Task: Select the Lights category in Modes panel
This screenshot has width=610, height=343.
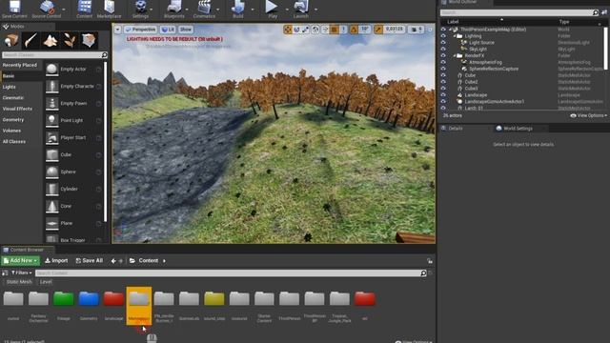Action: click(x=21, y=87)
